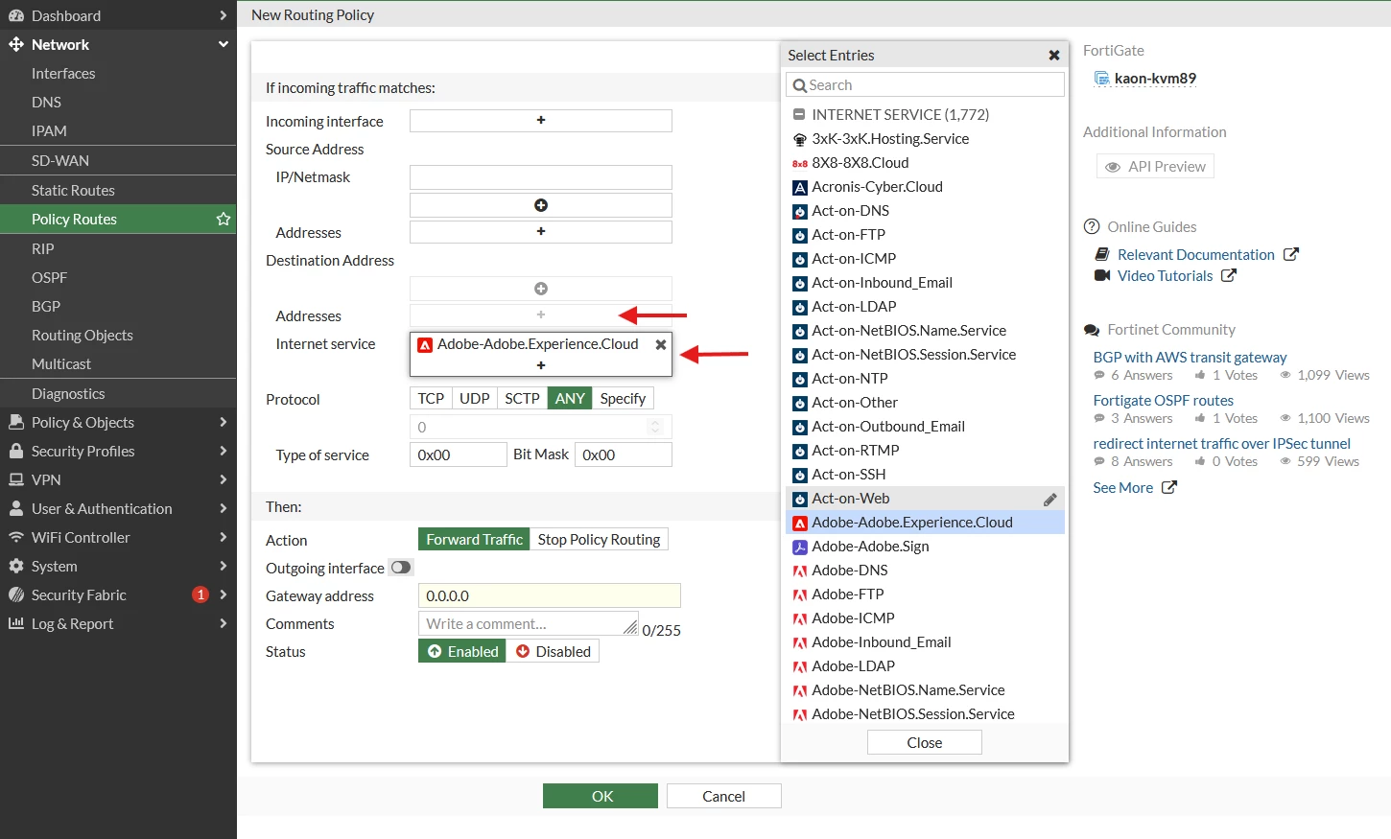Click the plus icon under source IP/Netmask
This screenshot has height=839, width=1391.
coord(541,205)
